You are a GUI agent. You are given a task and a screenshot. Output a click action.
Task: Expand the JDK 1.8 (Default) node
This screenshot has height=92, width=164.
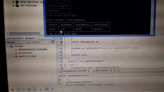pyautogui.click(x=13, y=6)
